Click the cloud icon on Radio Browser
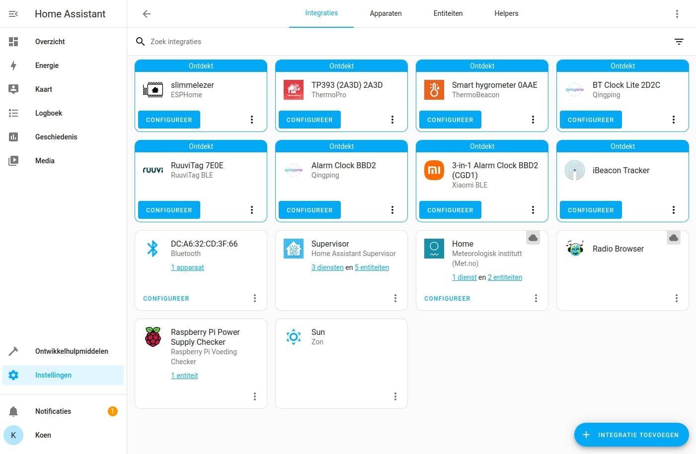Image resolution: width=696 pixels, height=454 pixels. point(674,238)
